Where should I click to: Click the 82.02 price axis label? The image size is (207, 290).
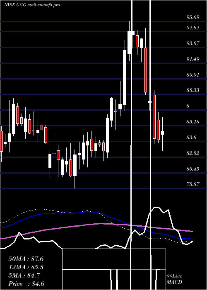pyautogui.click(x=193, y=153)
